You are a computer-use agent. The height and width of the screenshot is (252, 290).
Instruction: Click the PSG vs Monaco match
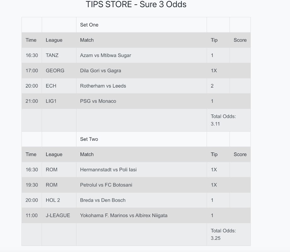click(x=98, y=101)
